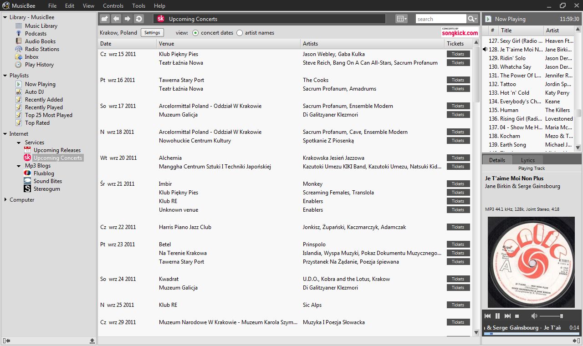The image size is (583, 346).
Task: Open the Inbox folder
Action: (x=31, y=57)
